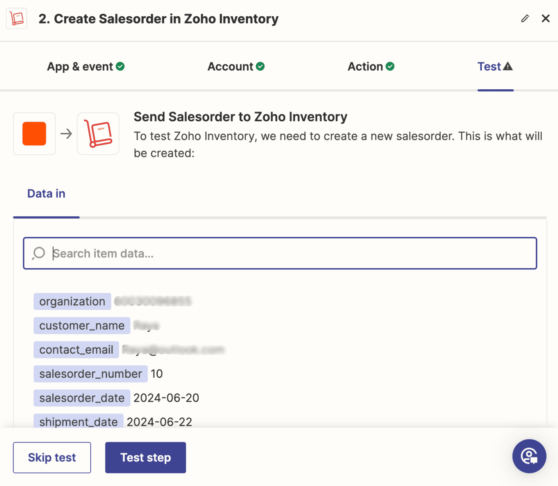Select the Data in tab
This screenshot has width=558, height=486.
(46, 194)
